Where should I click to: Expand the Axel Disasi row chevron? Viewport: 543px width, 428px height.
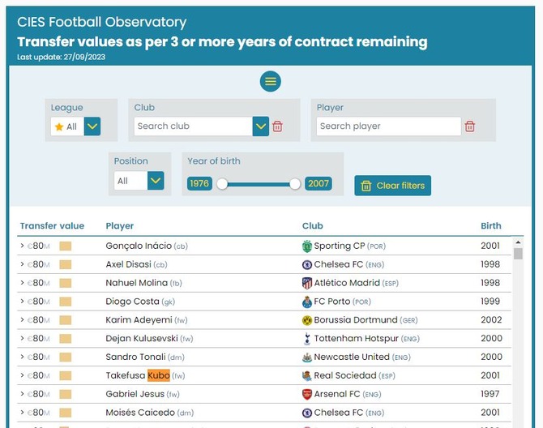tap(22, 264)
